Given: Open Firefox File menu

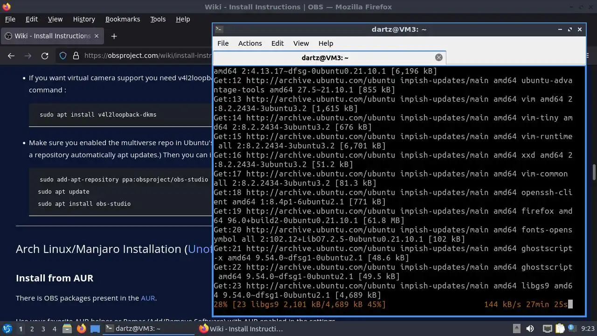Looking at the screenshot, I should pos(10,19).
